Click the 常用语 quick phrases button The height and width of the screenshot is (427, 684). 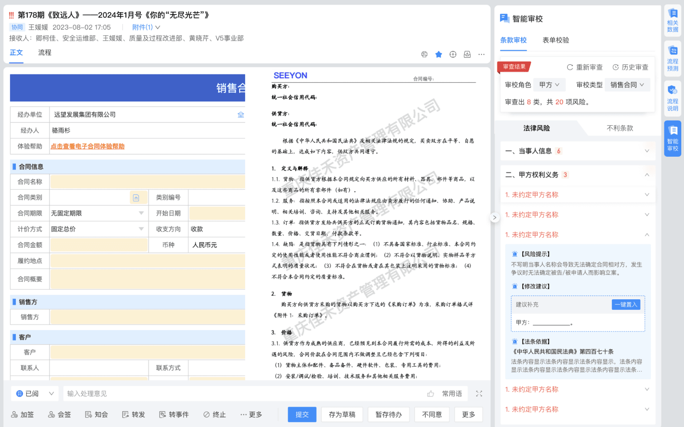[x=452, y=394]
